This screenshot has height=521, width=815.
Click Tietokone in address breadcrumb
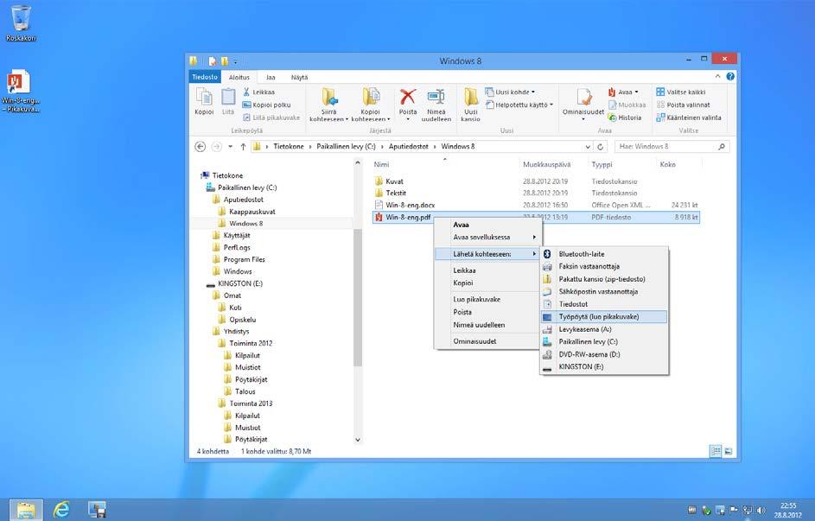click(289, 147)
